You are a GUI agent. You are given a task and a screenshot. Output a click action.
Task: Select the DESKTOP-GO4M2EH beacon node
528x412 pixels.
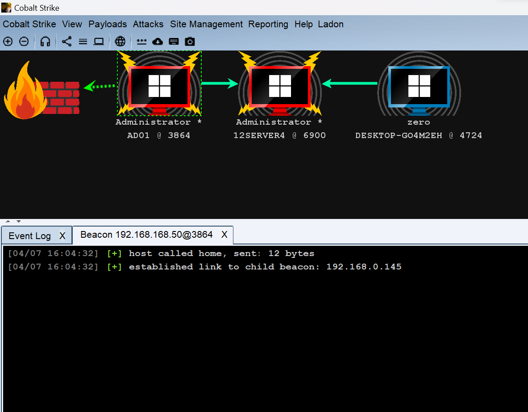pyautogui.click(x=419, y=87)
